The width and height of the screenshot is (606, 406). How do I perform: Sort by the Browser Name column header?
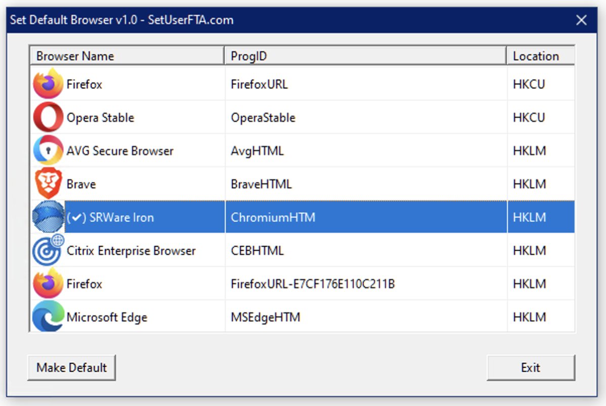coord(127,56)
